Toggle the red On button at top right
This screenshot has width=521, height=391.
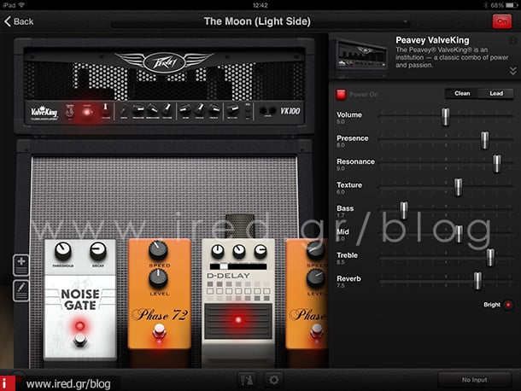tap(501, 20)
